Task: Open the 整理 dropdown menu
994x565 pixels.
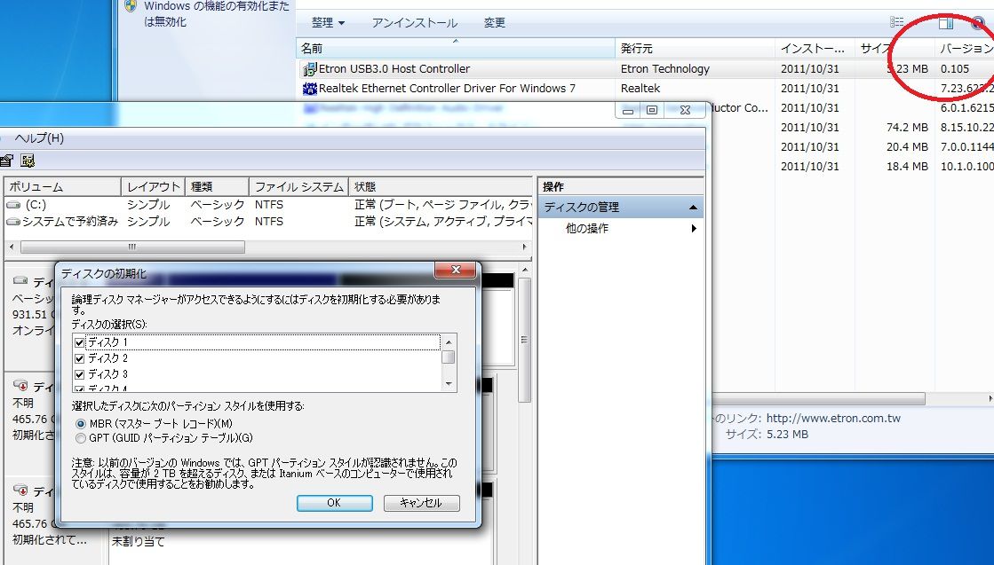Action: point(328,23)
